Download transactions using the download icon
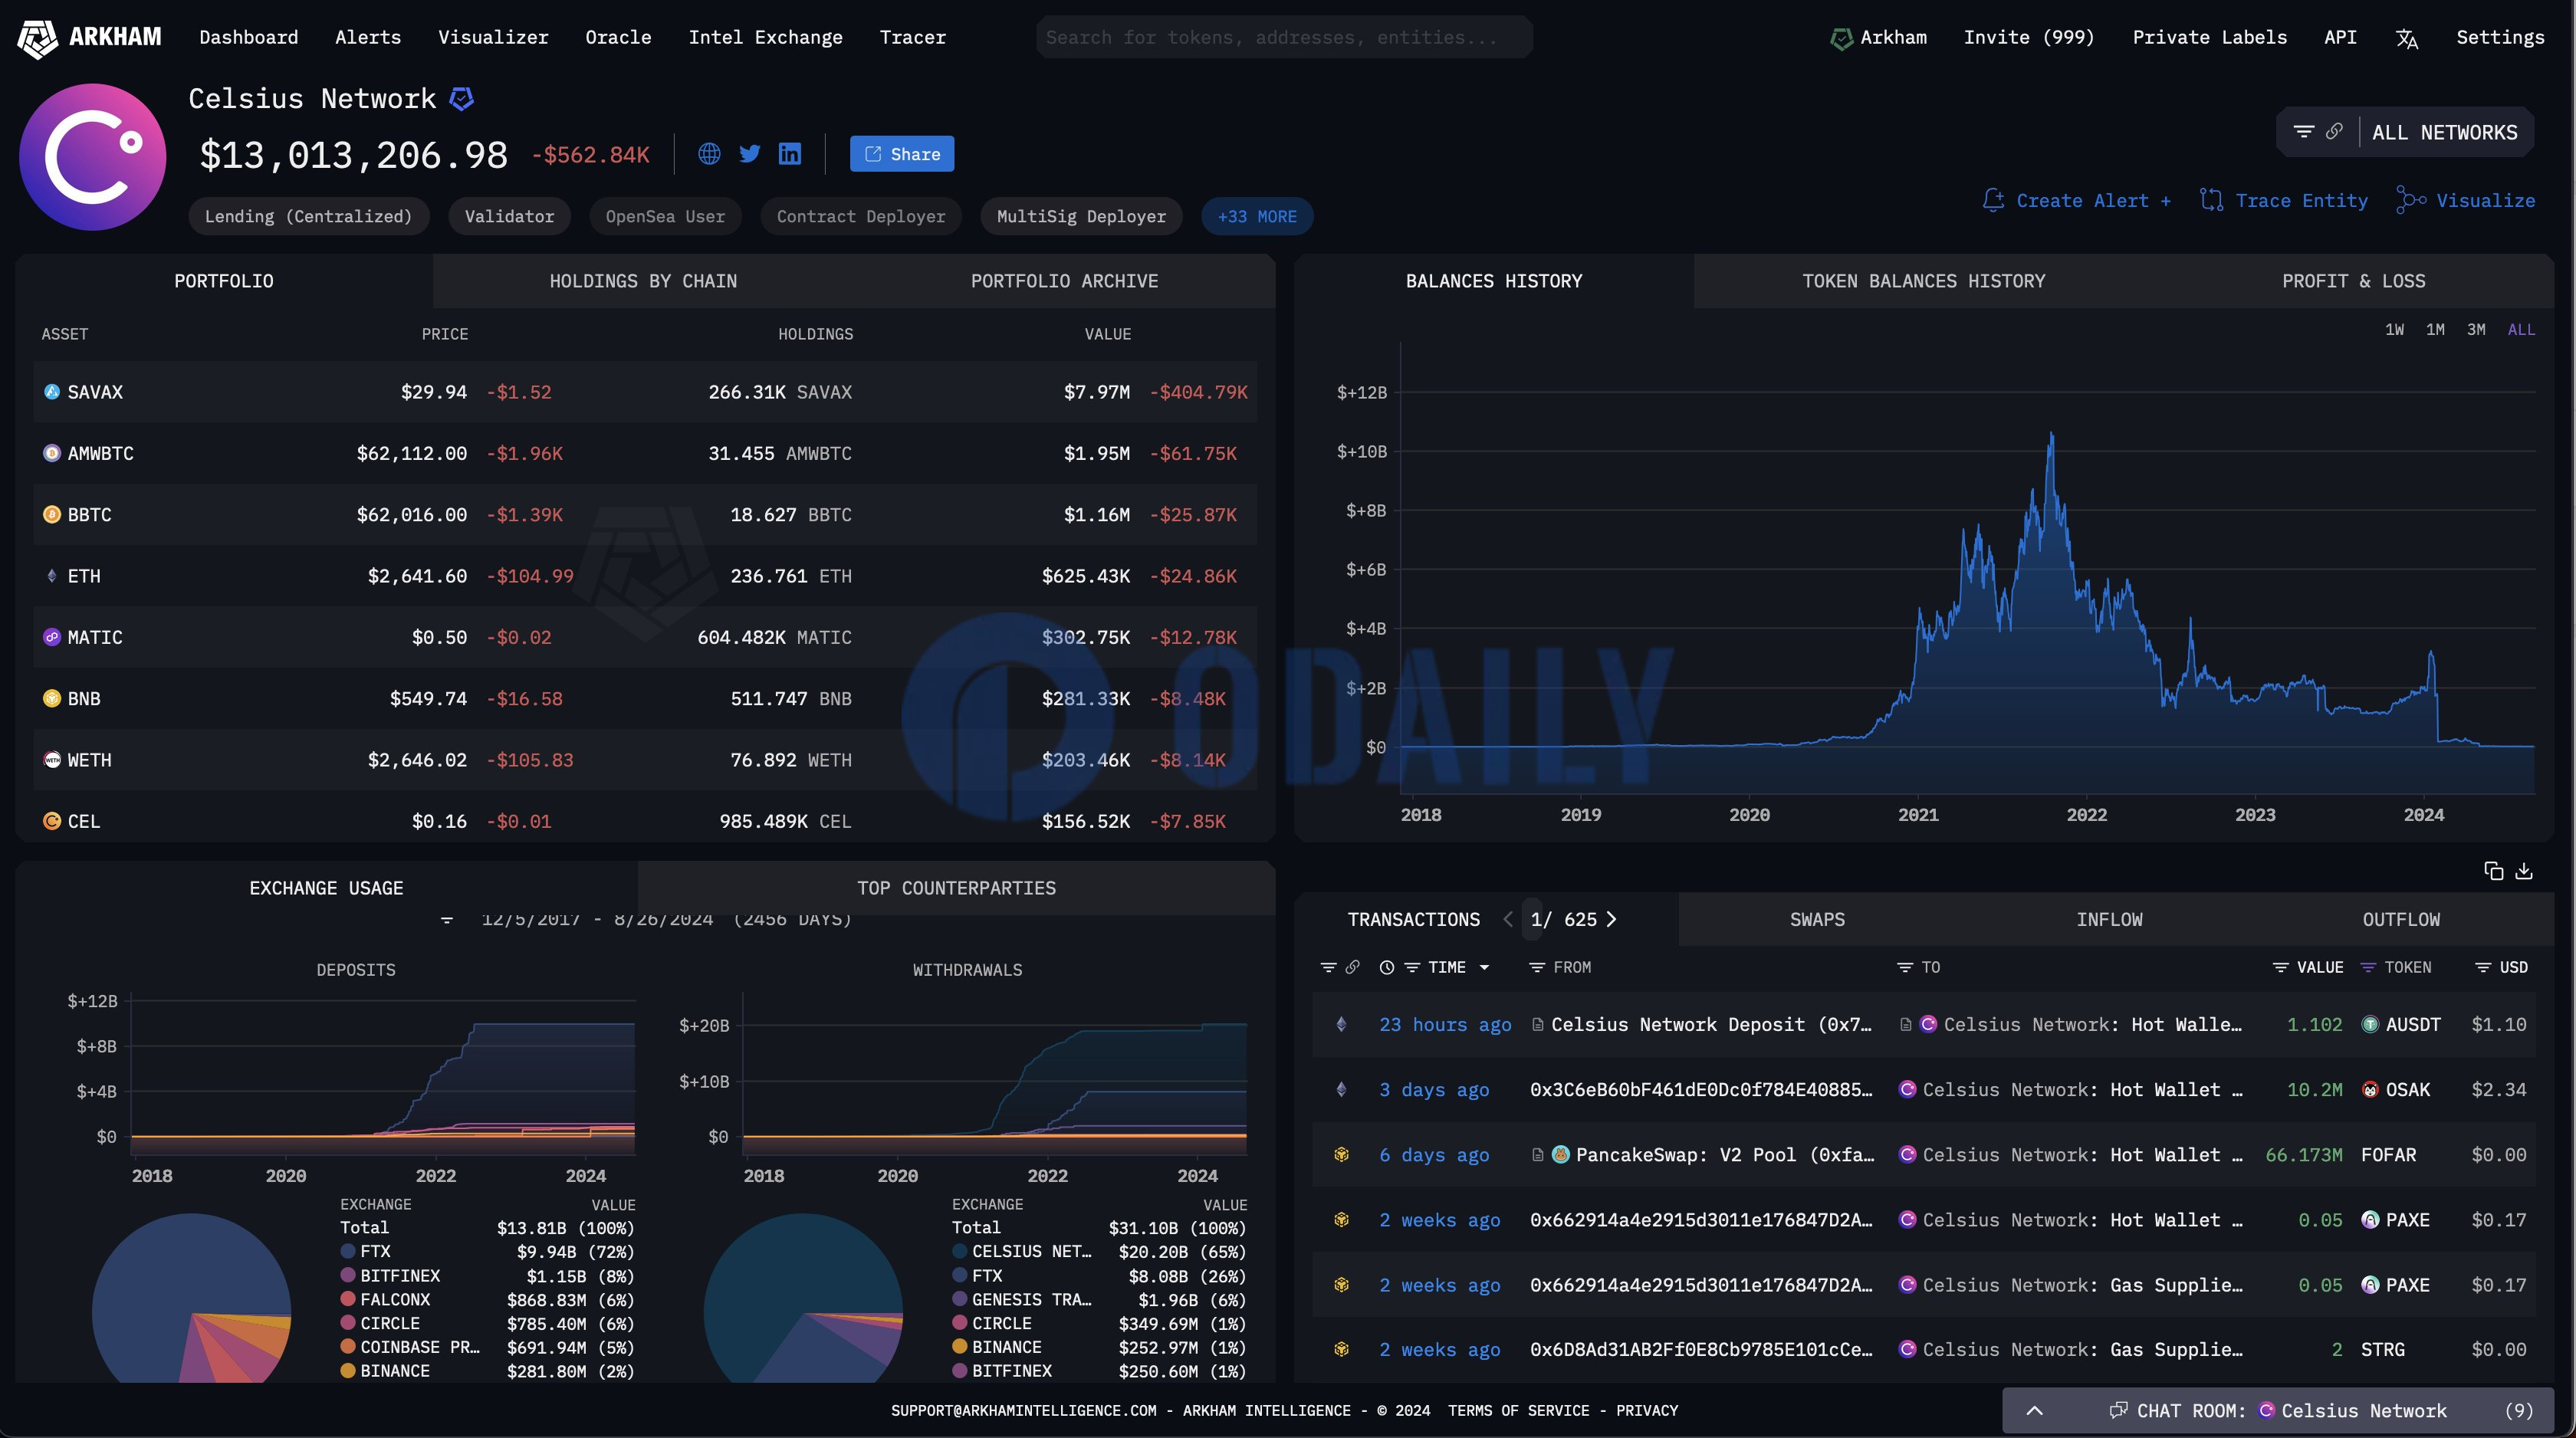Screen dimensions: 2576x1438 (2524, 871)
